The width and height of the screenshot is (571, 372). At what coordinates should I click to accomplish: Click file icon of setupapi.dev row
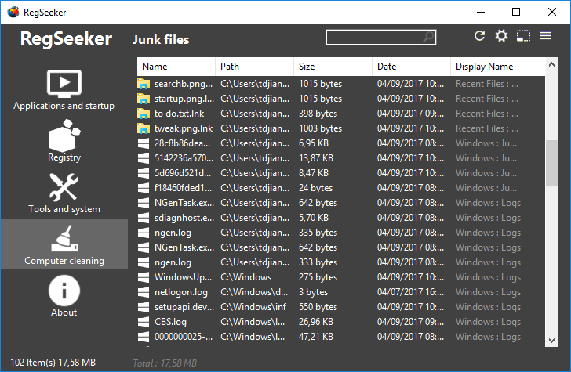[144, 307]
